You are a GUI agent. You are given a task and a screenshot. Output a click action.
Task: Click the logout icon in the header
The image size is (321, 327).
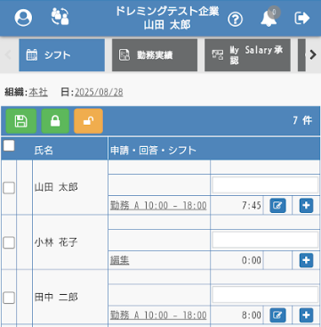tap(302, 18)
